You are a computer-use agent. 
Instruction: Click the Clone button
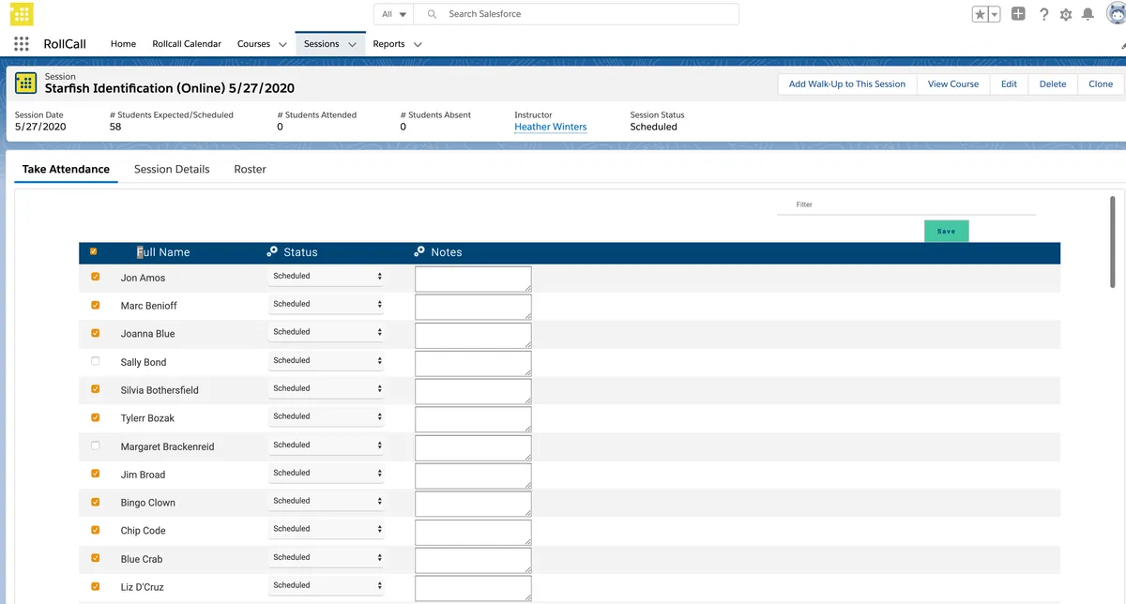1101,84
